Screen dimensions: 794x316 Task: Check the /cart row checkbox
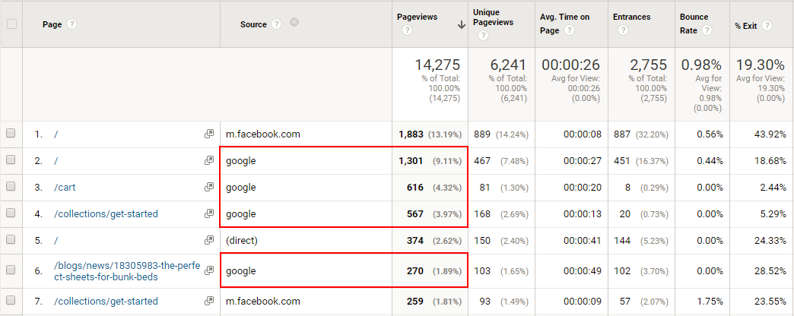tap(11, 187)
